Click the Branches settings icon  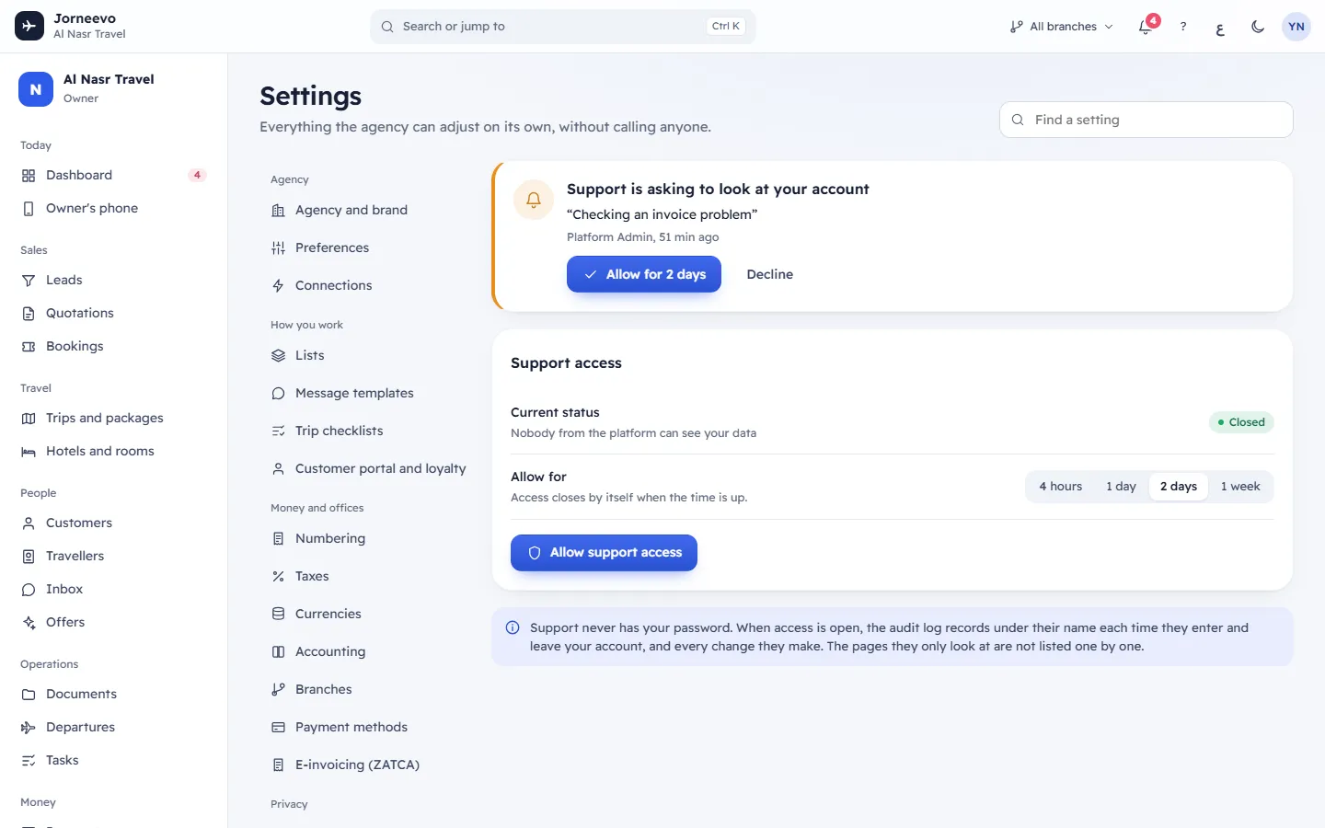pyautogui.click(x=278, y=690)
